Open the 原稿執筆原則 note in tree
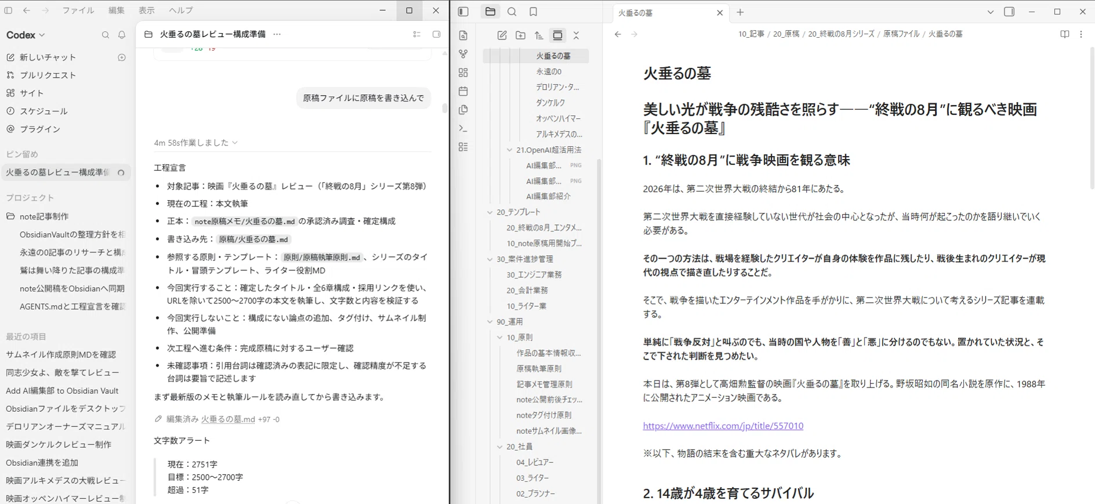 pyautogui.click(x=539, y=368)
